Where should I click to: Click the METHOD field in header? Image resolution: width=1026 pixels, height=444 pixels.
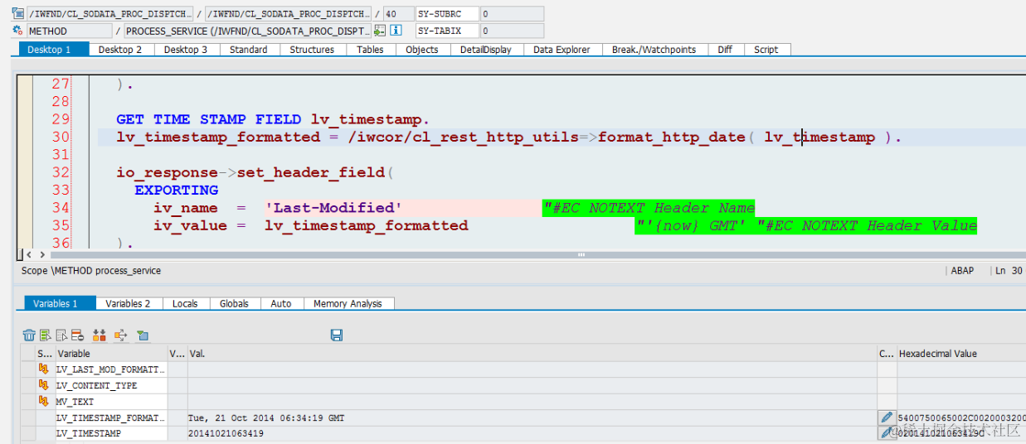click(69, 31)
